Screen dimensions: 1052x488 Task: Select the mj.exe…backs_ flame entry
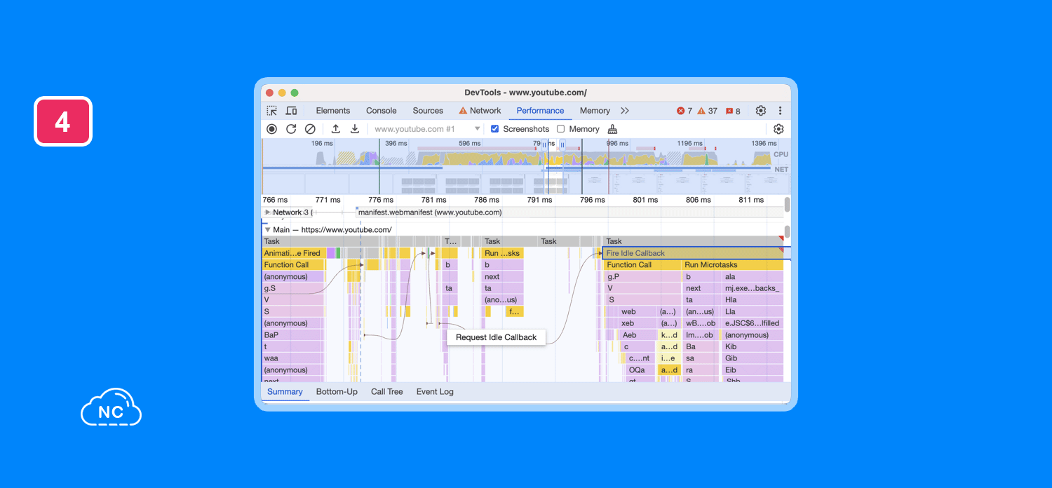point(753,288)
